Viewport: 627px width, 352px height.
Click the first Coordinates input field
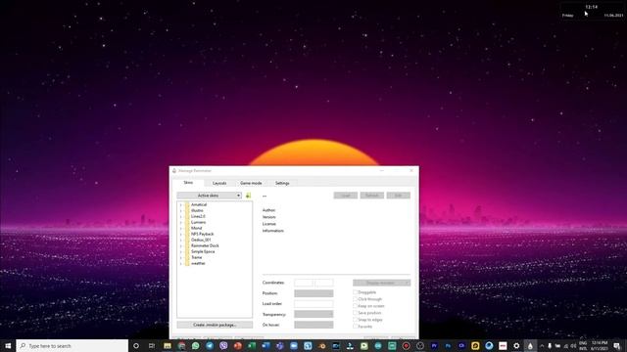304,283
